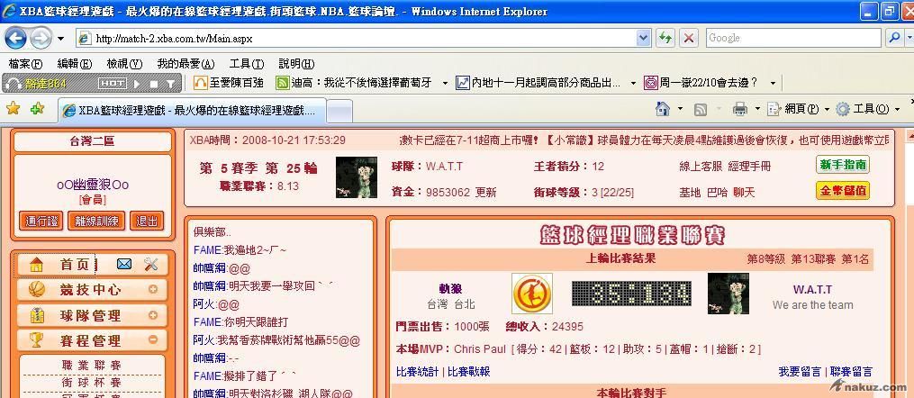Image resolution: width=914 pixels, height=398 pixels.
Task: Open Favorites Center star icon
Action: pyautogui.click(x=13, y=108)
